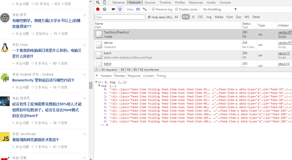Filter network requests to JS only
This screenshot has width=292, height=160.
click(x=193, y=17)
